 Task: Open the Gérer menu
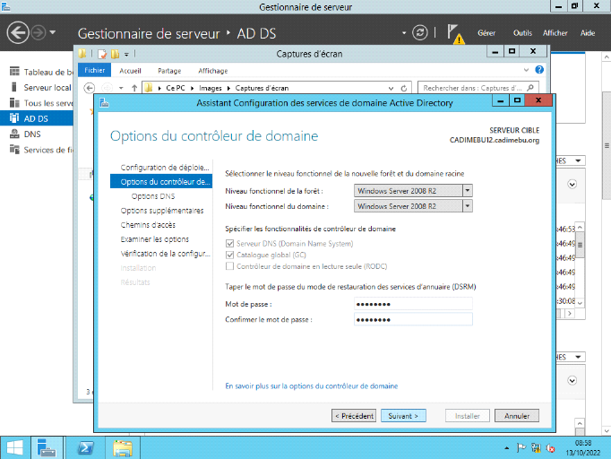click(486, 33)
